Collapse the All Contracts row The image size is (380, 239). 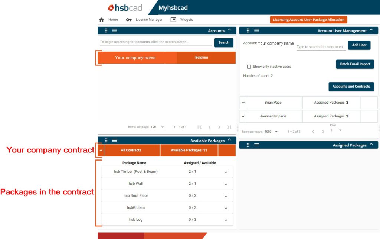101,151
